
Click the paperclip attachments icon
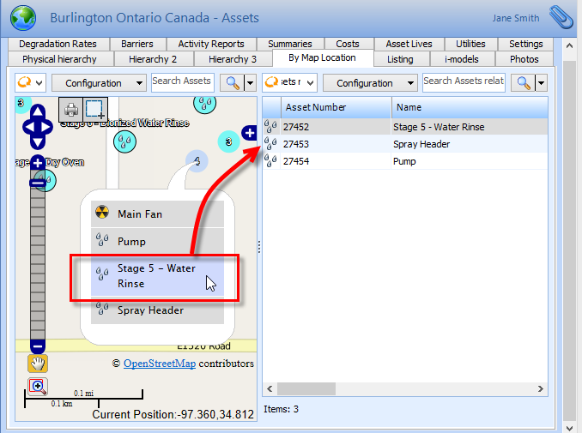[x=561, y=16]
